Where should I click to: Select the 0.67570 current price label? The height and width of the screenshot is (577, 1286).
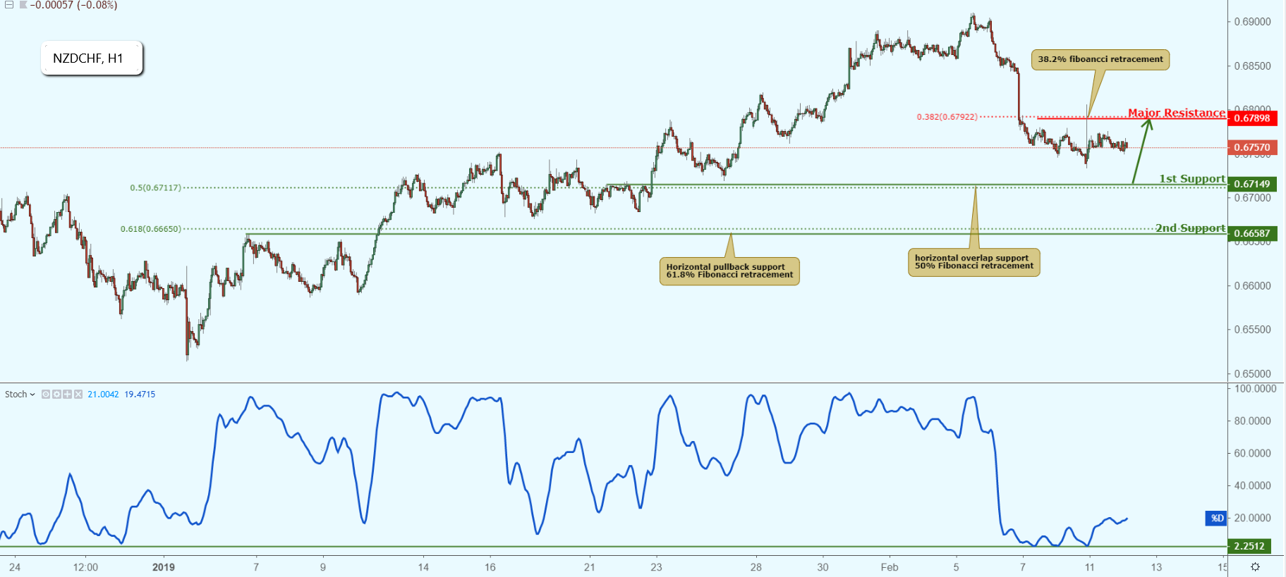click(1252, 147)
